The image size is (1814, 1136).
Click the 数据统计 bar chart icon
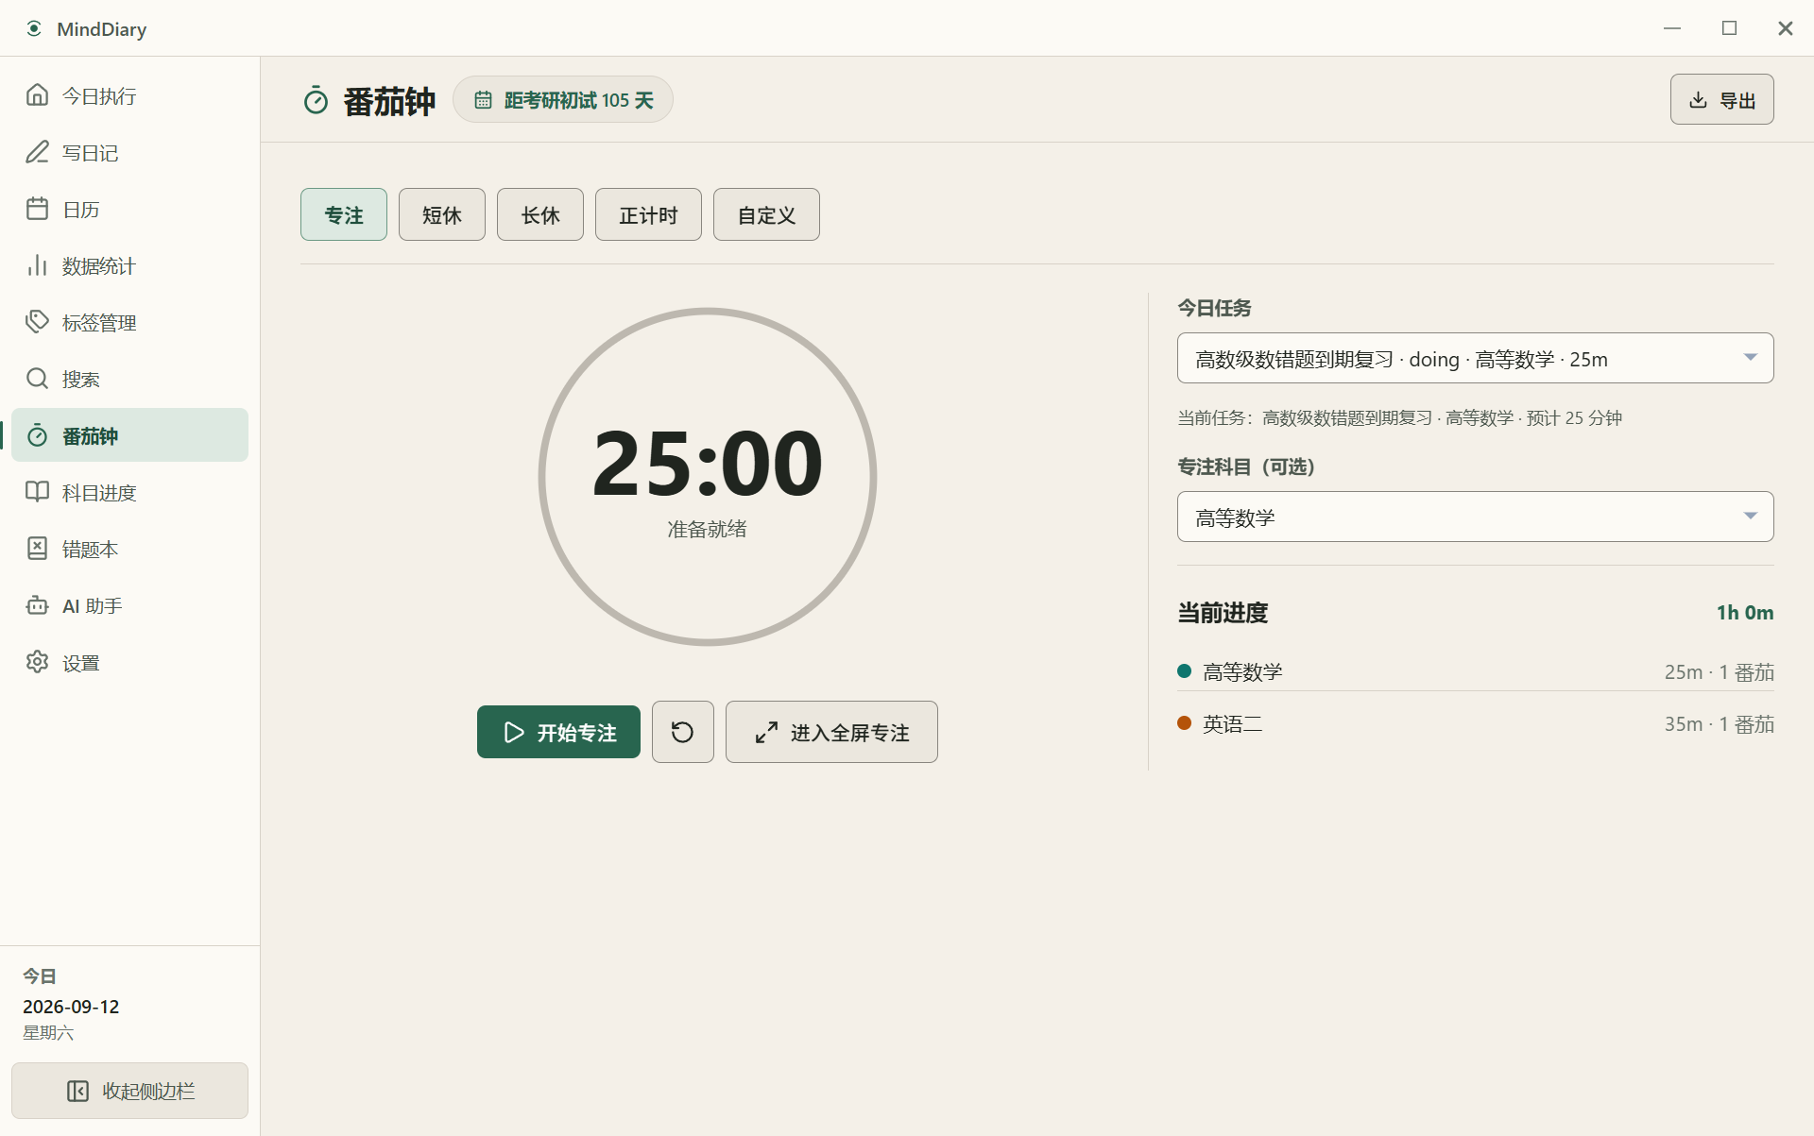pos(37,265)
